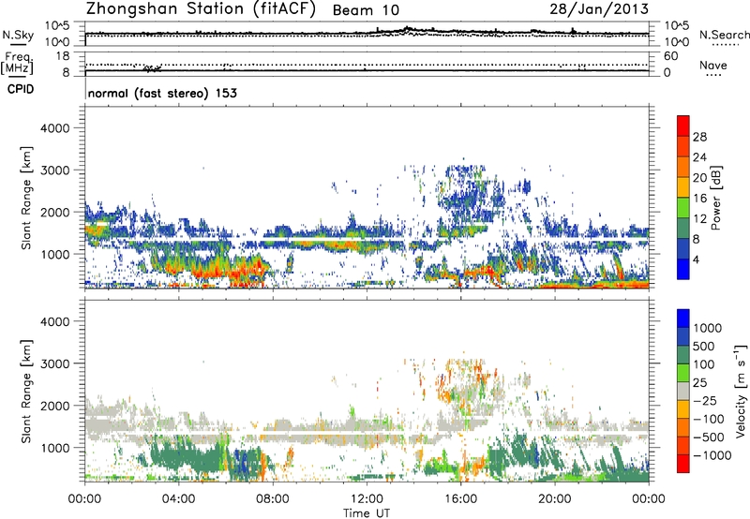Click the "Nave" legend label
750x519 pixels.
click(712, 66)
